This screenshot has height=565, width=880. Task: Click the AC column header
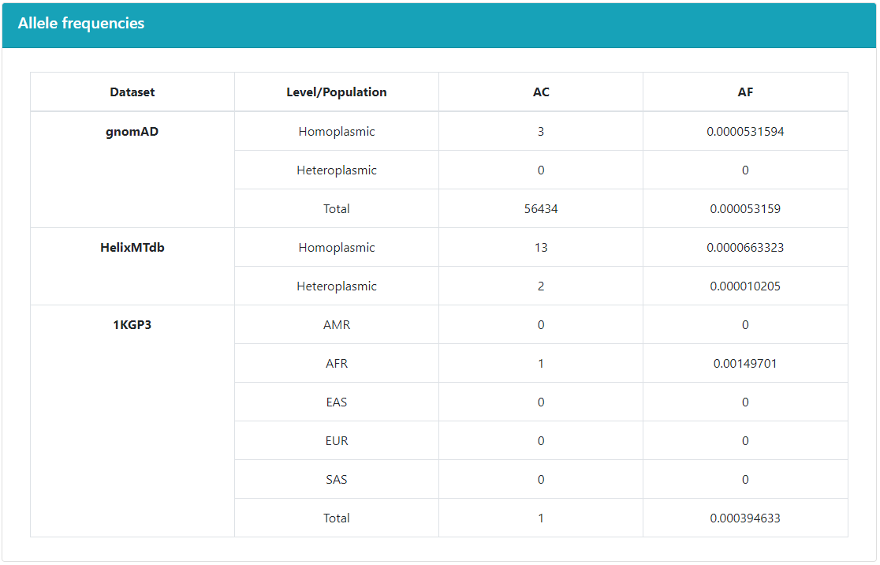point(541,92)
